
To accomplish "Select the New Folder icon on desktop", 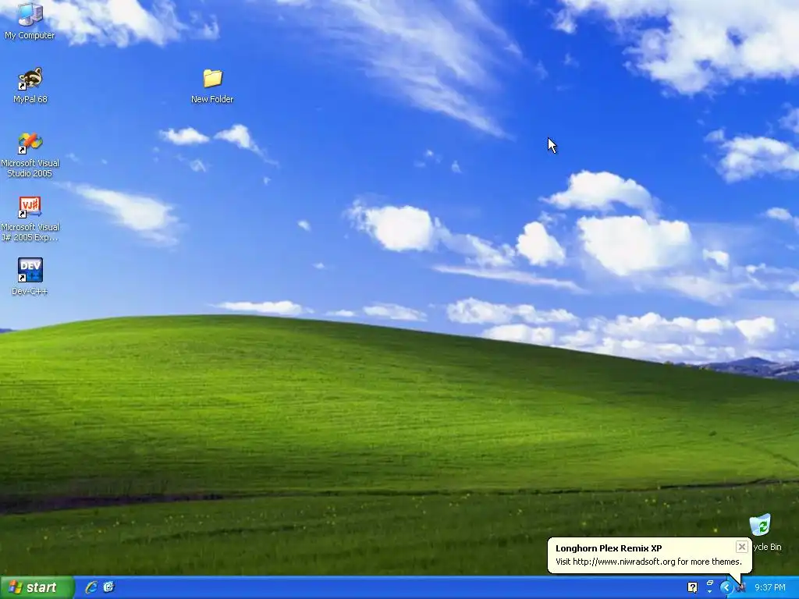I will 212,86.
